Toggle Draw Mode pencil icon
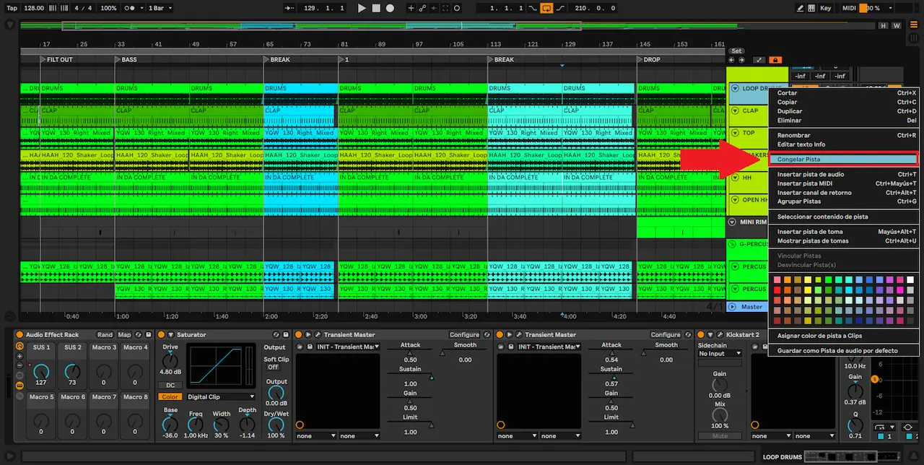924x465 pixels. [800, 8]
